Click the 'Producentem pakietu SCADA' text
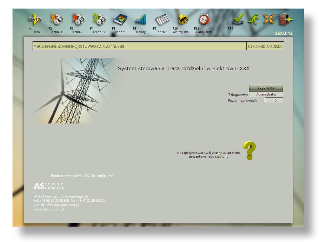This screenshot has height=242, width=325. pyautogui.click(x=73, y=176)
